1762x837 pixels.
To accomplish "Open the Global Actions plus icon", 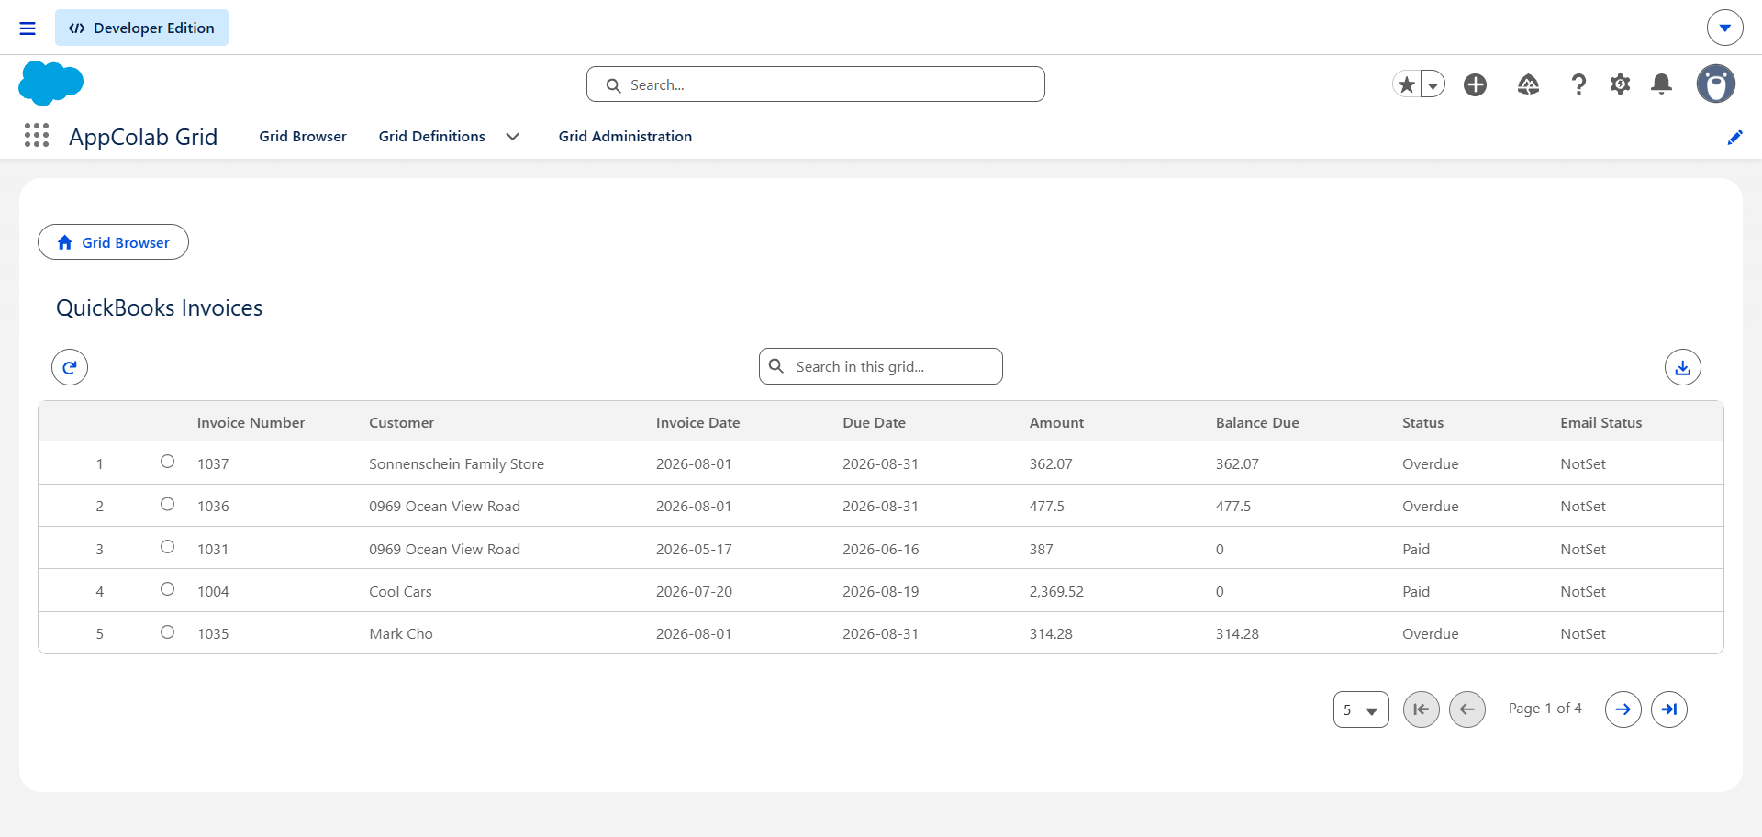I will pyautogui.click(x=1476, y=84).
